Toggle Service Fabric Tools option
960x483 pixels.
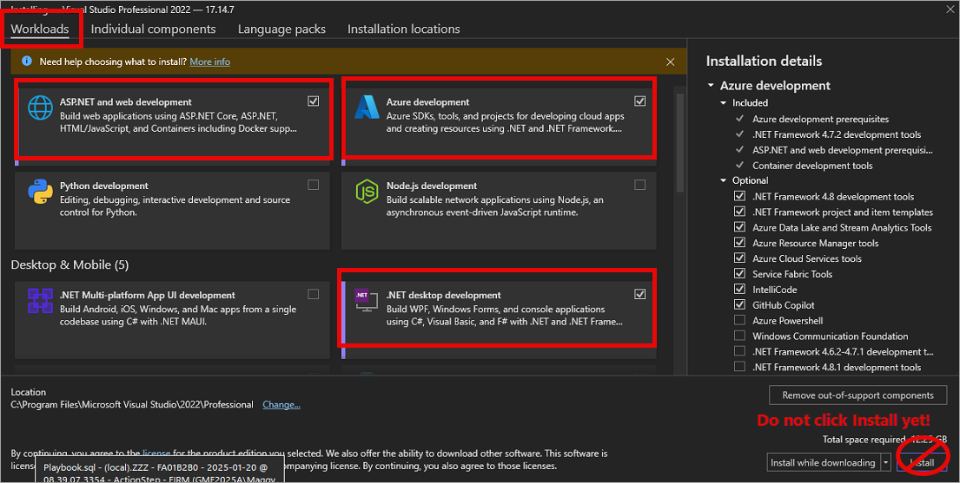tap(739, 273)
